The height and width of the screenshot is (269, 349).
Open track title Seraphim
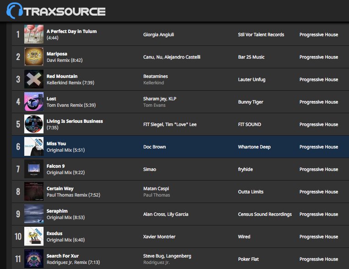coord(57,211)
